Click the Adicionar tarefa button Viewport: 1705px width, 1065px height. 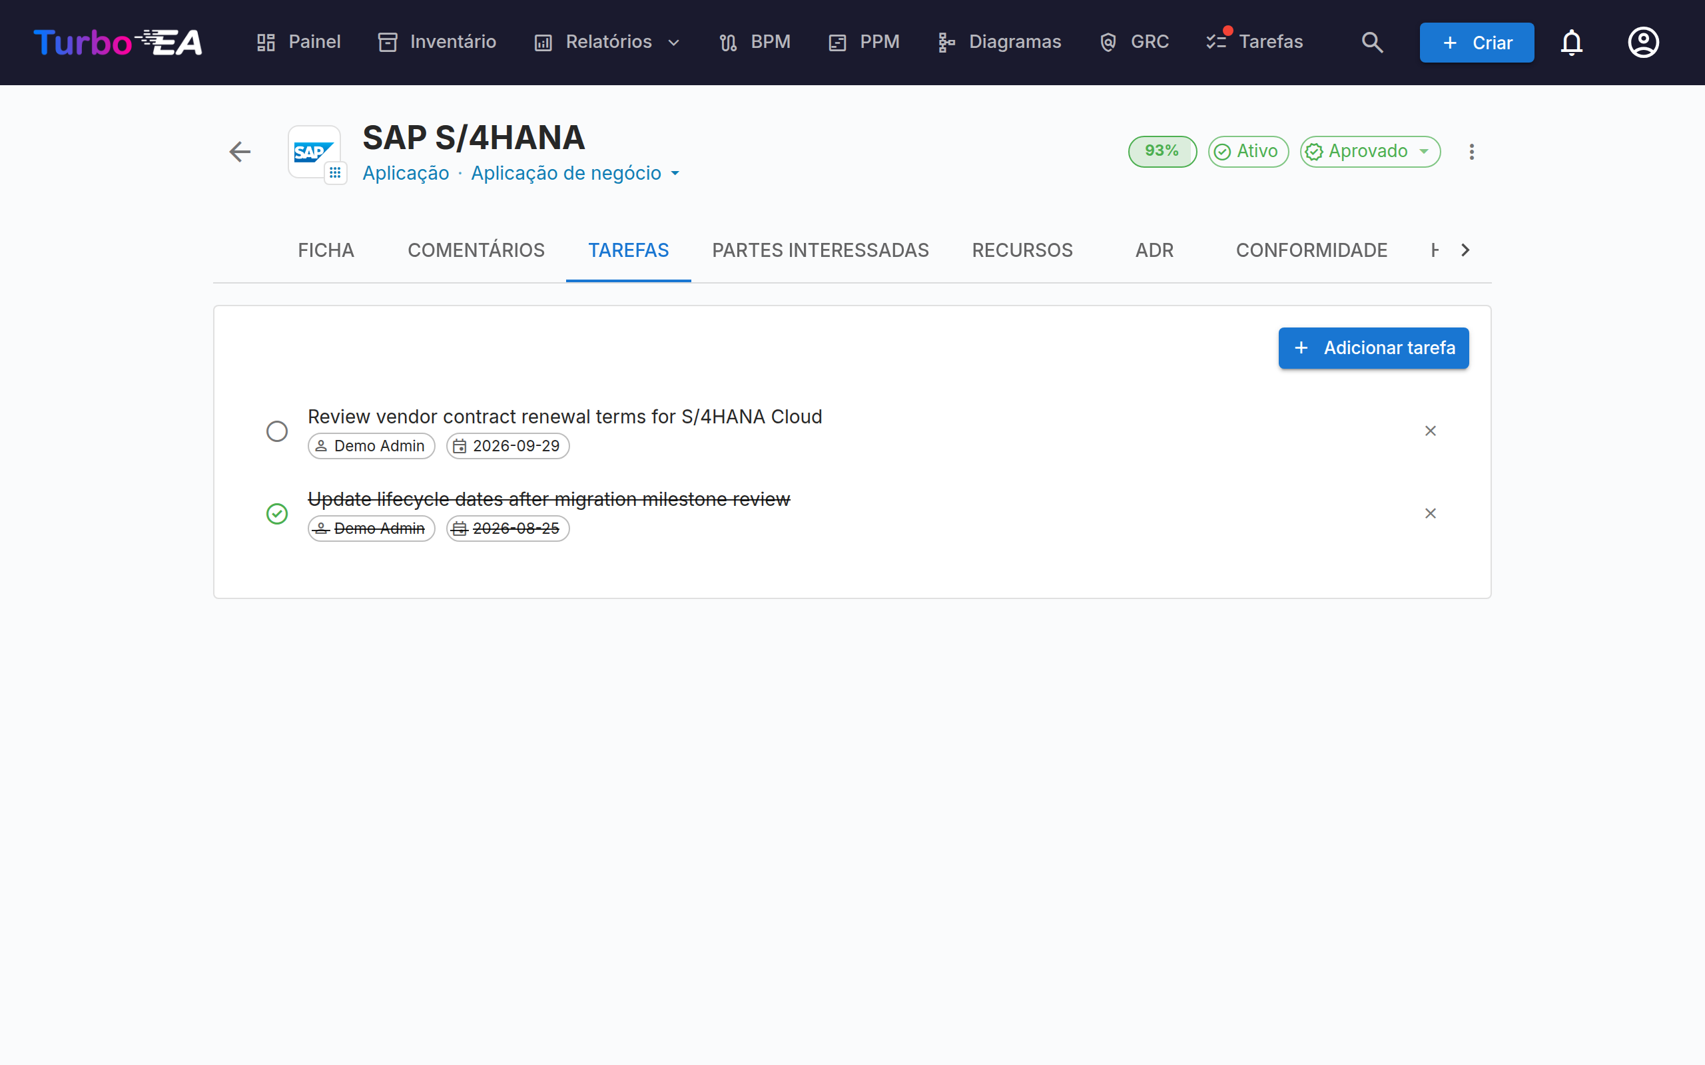click(1373, 348)
